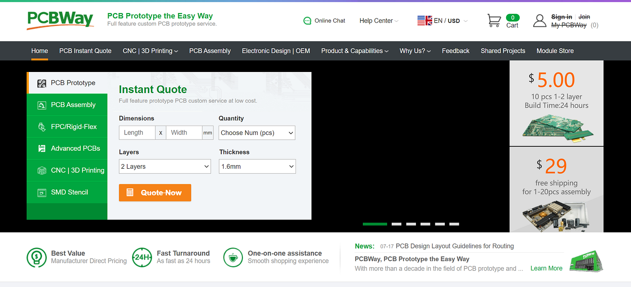Screen dimensions: 631x287
Task: Open Electronic Design | OEM nav item
Action: 276,51
